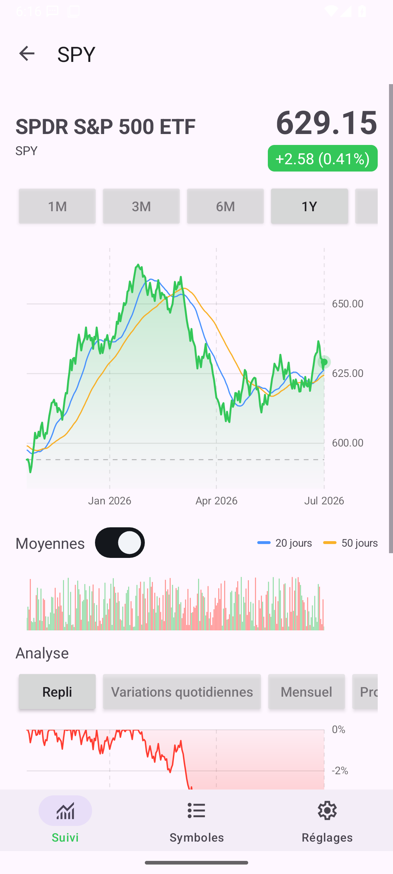The width and height of the screenshot is (393, 874).
Task: Tap the current price dot on chart
Action: [324, 362]
